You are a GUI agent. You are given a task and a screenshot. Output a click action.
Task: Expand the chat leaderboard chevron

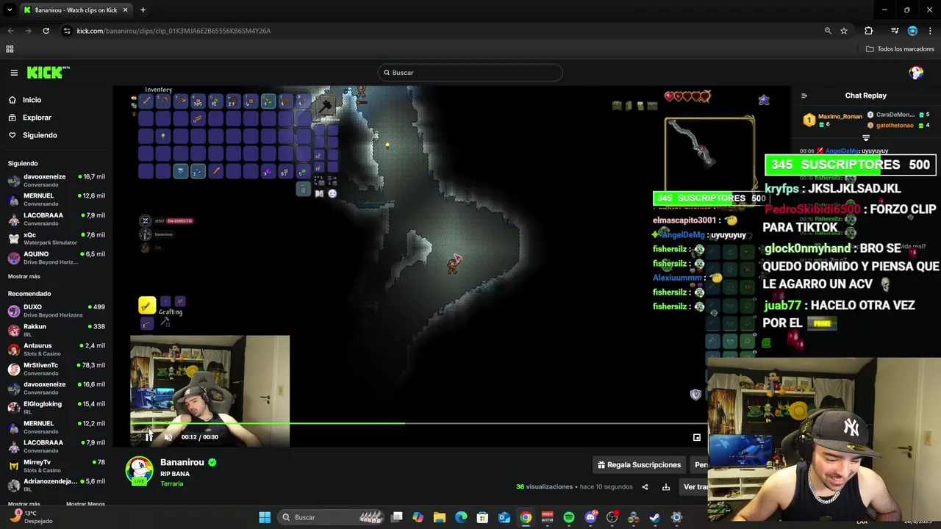865,138
